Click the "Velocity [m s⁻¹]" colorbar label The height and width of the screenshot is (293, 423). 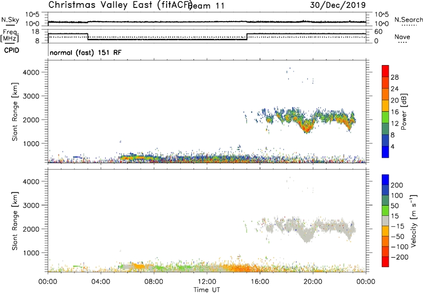tap(413, 221)
